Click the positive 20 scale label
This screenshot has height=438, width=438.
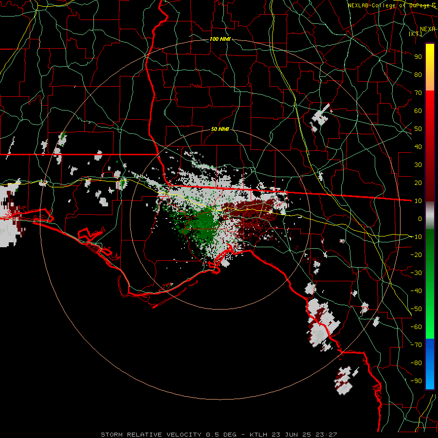point(418,182)
